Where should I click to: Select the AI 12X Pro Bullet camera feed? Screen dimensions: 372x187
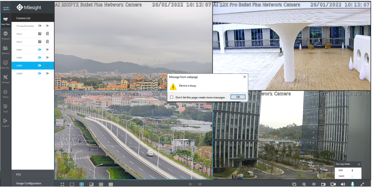pos(292,46)
